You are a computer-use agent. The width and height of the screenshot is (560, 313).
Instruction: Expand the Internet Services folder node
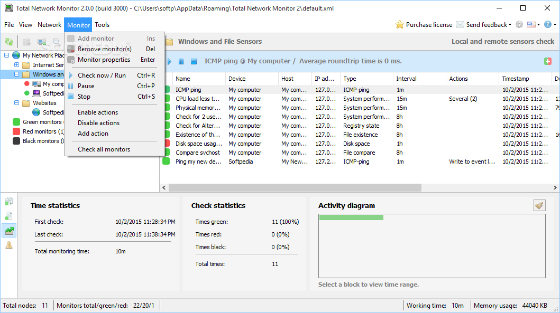click(x=16, y=65)
